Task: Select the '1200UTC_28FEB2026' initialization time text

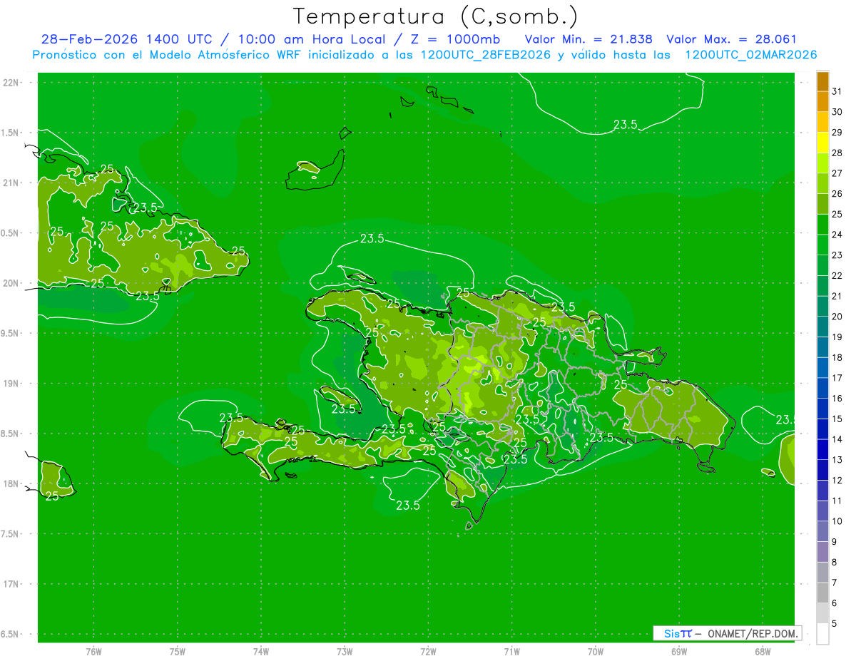Action: pos(485,55)
